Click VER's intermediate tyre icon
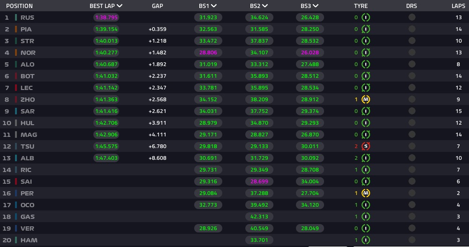Screen dimensions: 469x247 click(x=365, y=228)
